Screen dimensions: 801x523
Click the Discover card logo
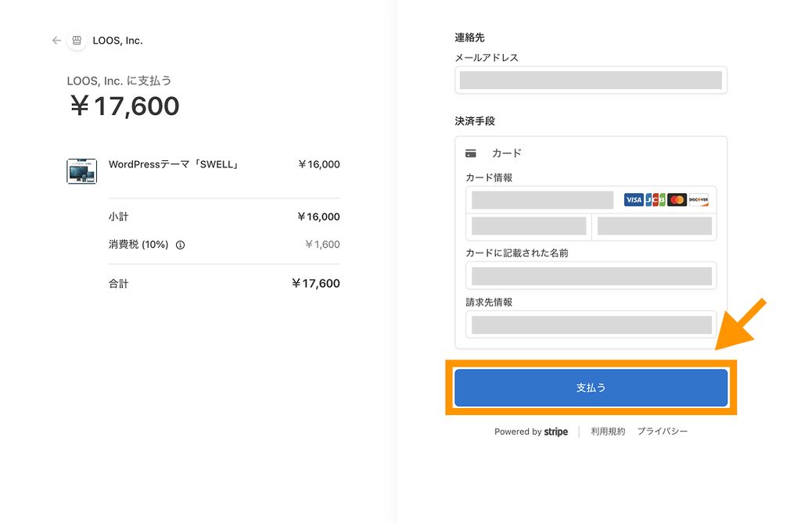[x=699, y=199]
